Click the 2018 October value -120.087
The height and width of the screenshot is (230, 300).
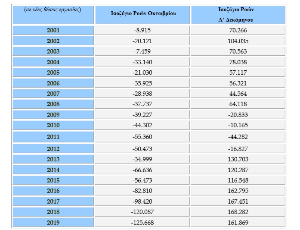pos(142,212)
